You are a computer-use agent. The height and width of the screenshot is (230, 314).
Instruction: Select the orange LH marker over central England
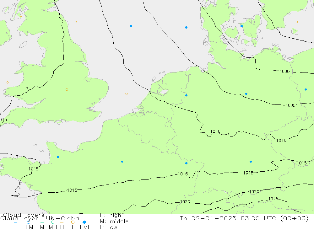click(x=67, y=89)
